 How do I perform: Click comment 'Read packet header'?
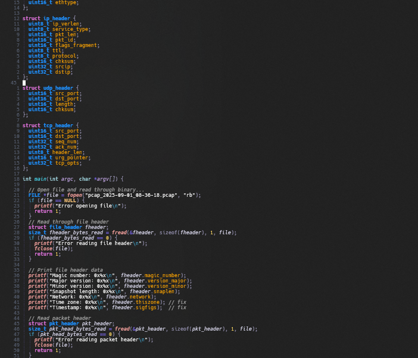tap(60, 318)
